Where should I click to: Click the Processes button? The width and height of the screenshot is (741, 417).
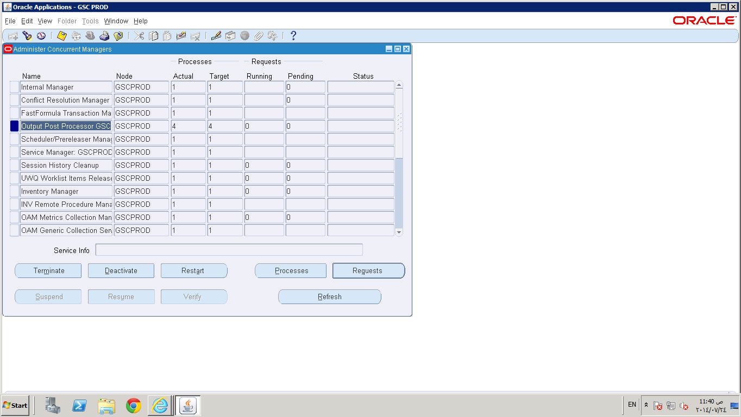[291, 270]
